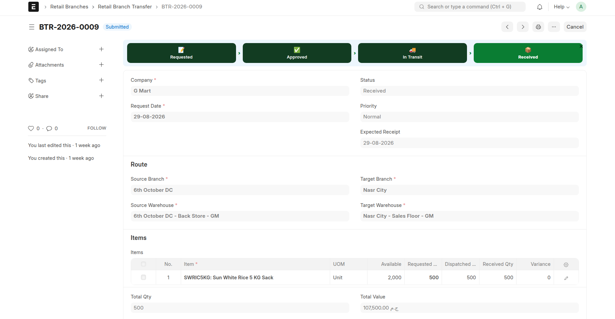Go to Retail Branches breadcrumb

tap(69, 7)
